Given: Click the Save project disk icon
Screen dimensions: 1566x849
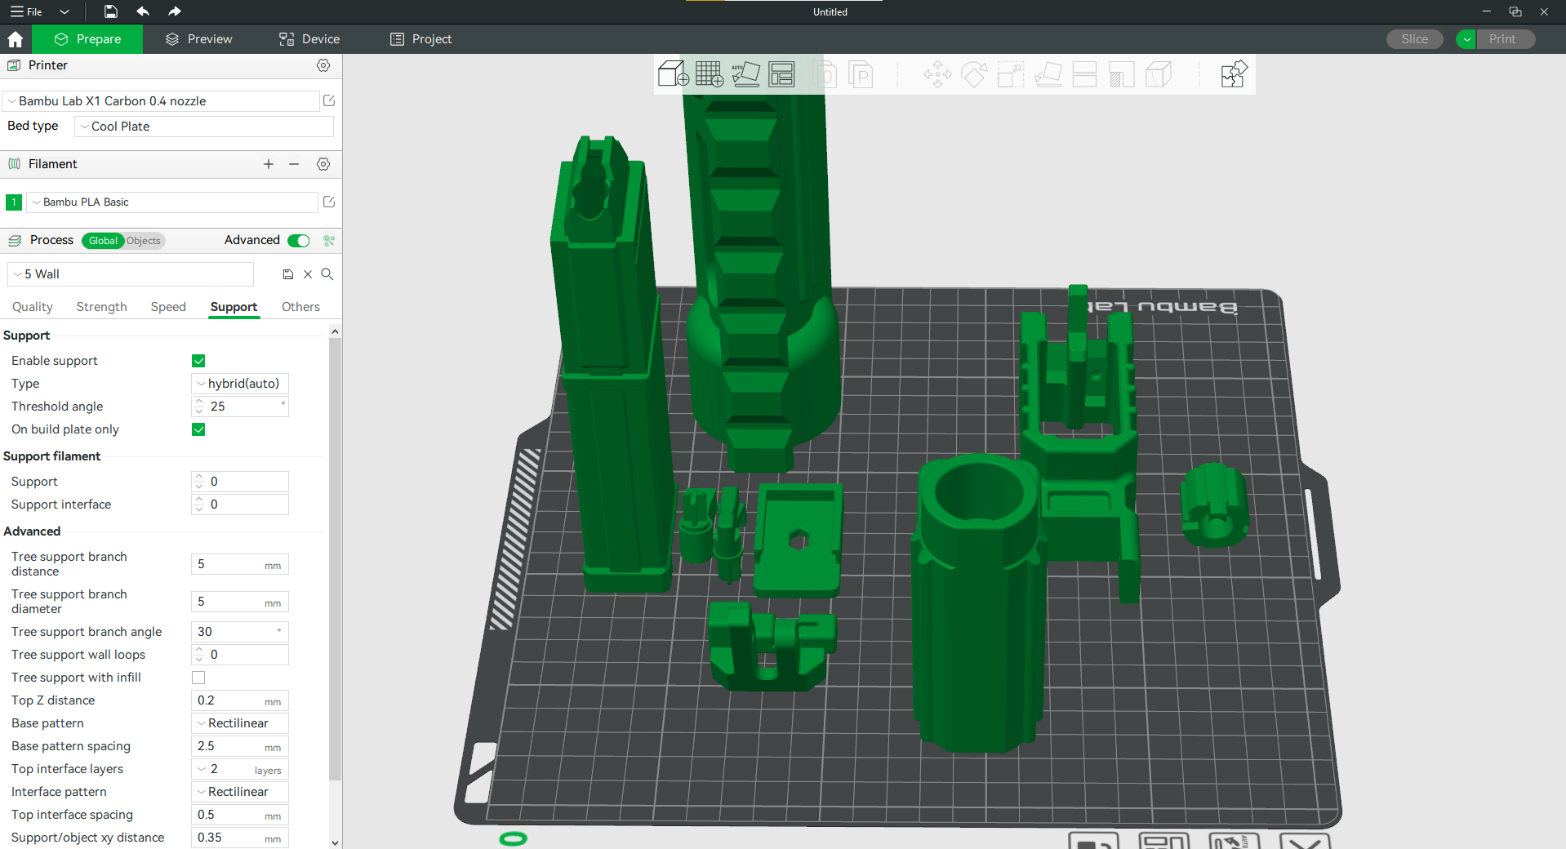Looking at the screenshot, I should coord(110,11).
